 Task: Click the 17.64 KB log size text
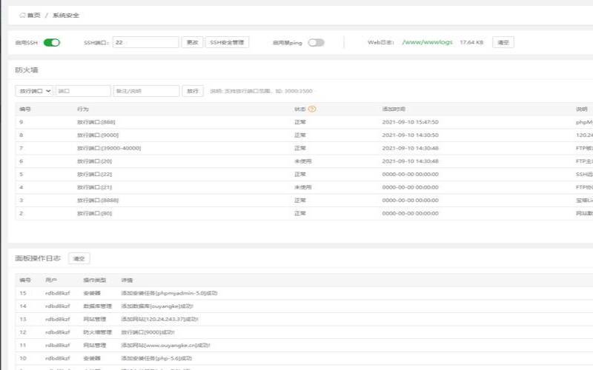tap(471, 42)
